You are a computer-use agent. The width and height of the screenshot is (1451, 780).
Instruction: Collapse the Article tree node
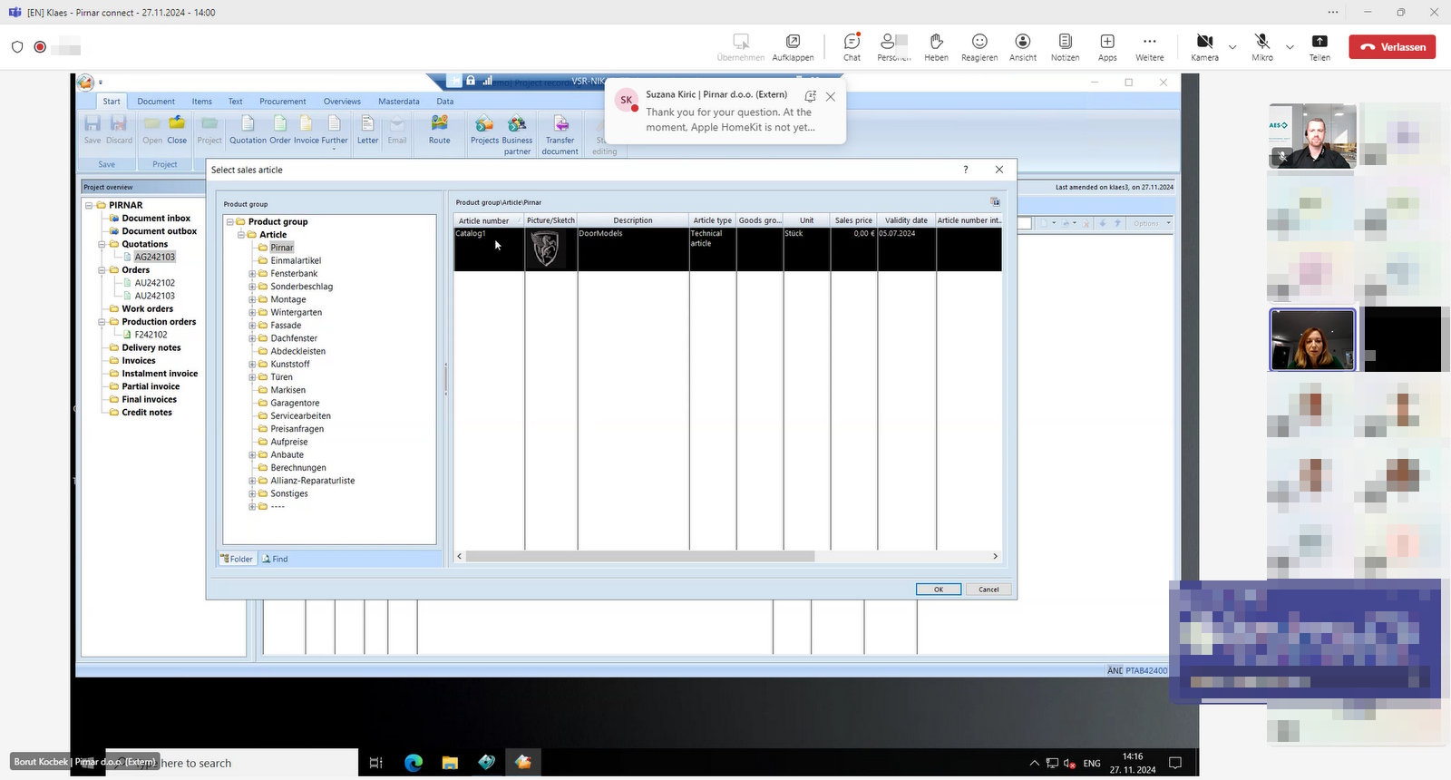241,235
